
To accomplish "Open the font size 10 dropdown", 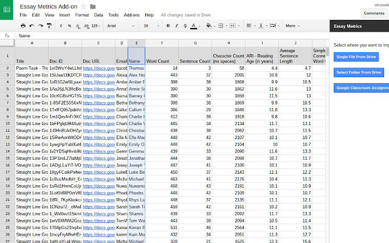I will (x=151, y=26).
